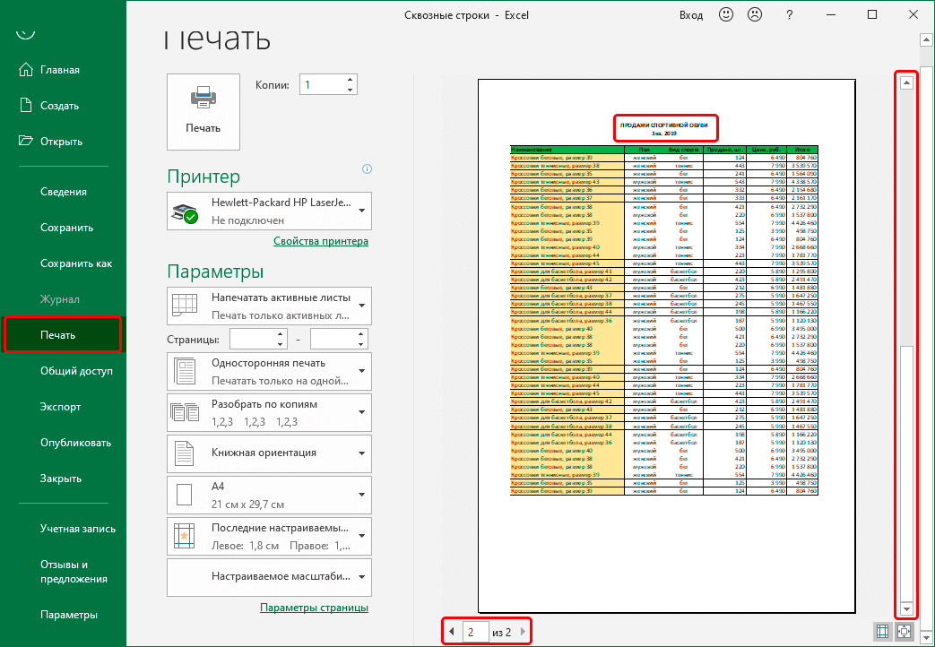This screenshot has height=647, width=935.
Task: Click Вход sign-in in title bar
Action: pos(691,15)
